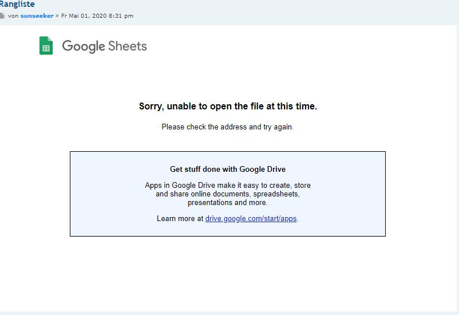Screen dimensions: 459x315
Task: Click "Please check the address" message
Action: 227,127
